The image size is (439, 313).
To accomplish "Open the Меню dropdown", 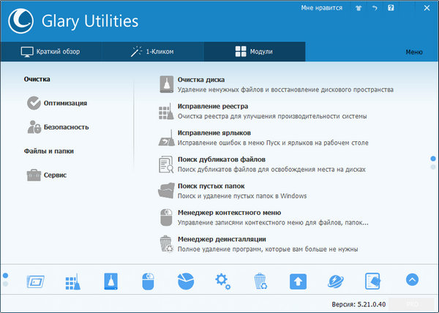I will (413, 53).
